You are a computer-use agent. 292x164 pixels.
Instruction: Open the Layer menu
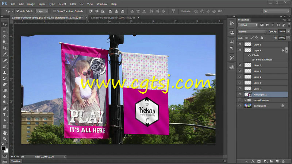[42, 4]
